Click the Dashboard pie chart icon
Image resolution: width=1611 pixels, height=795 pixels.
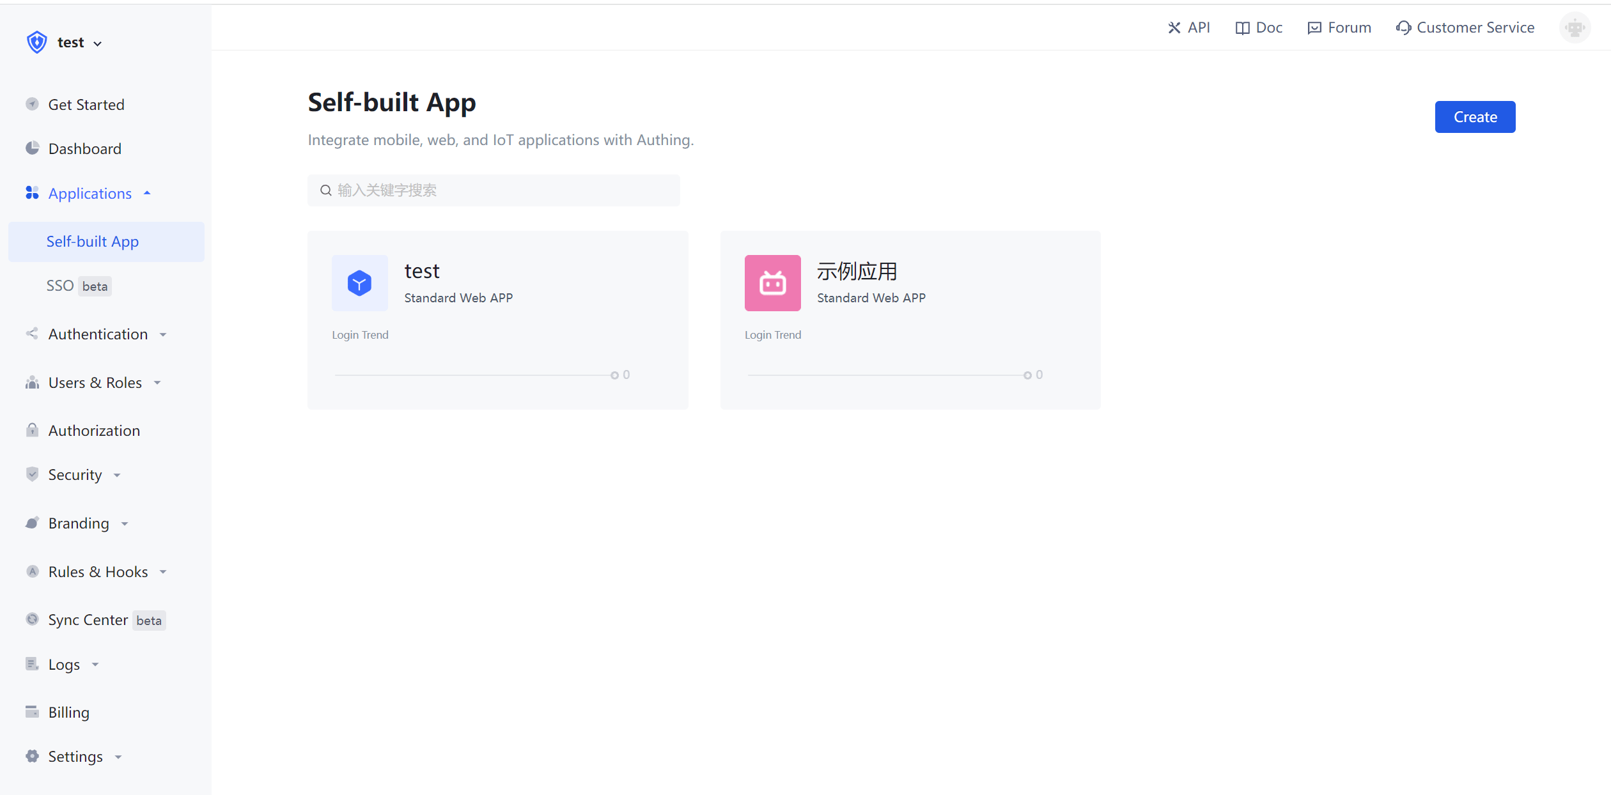pos(32,148)
